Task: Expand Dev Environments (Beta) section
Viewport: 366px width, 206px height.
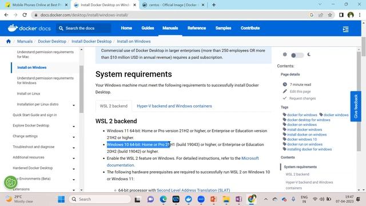Action: click(x=74, y=180)
